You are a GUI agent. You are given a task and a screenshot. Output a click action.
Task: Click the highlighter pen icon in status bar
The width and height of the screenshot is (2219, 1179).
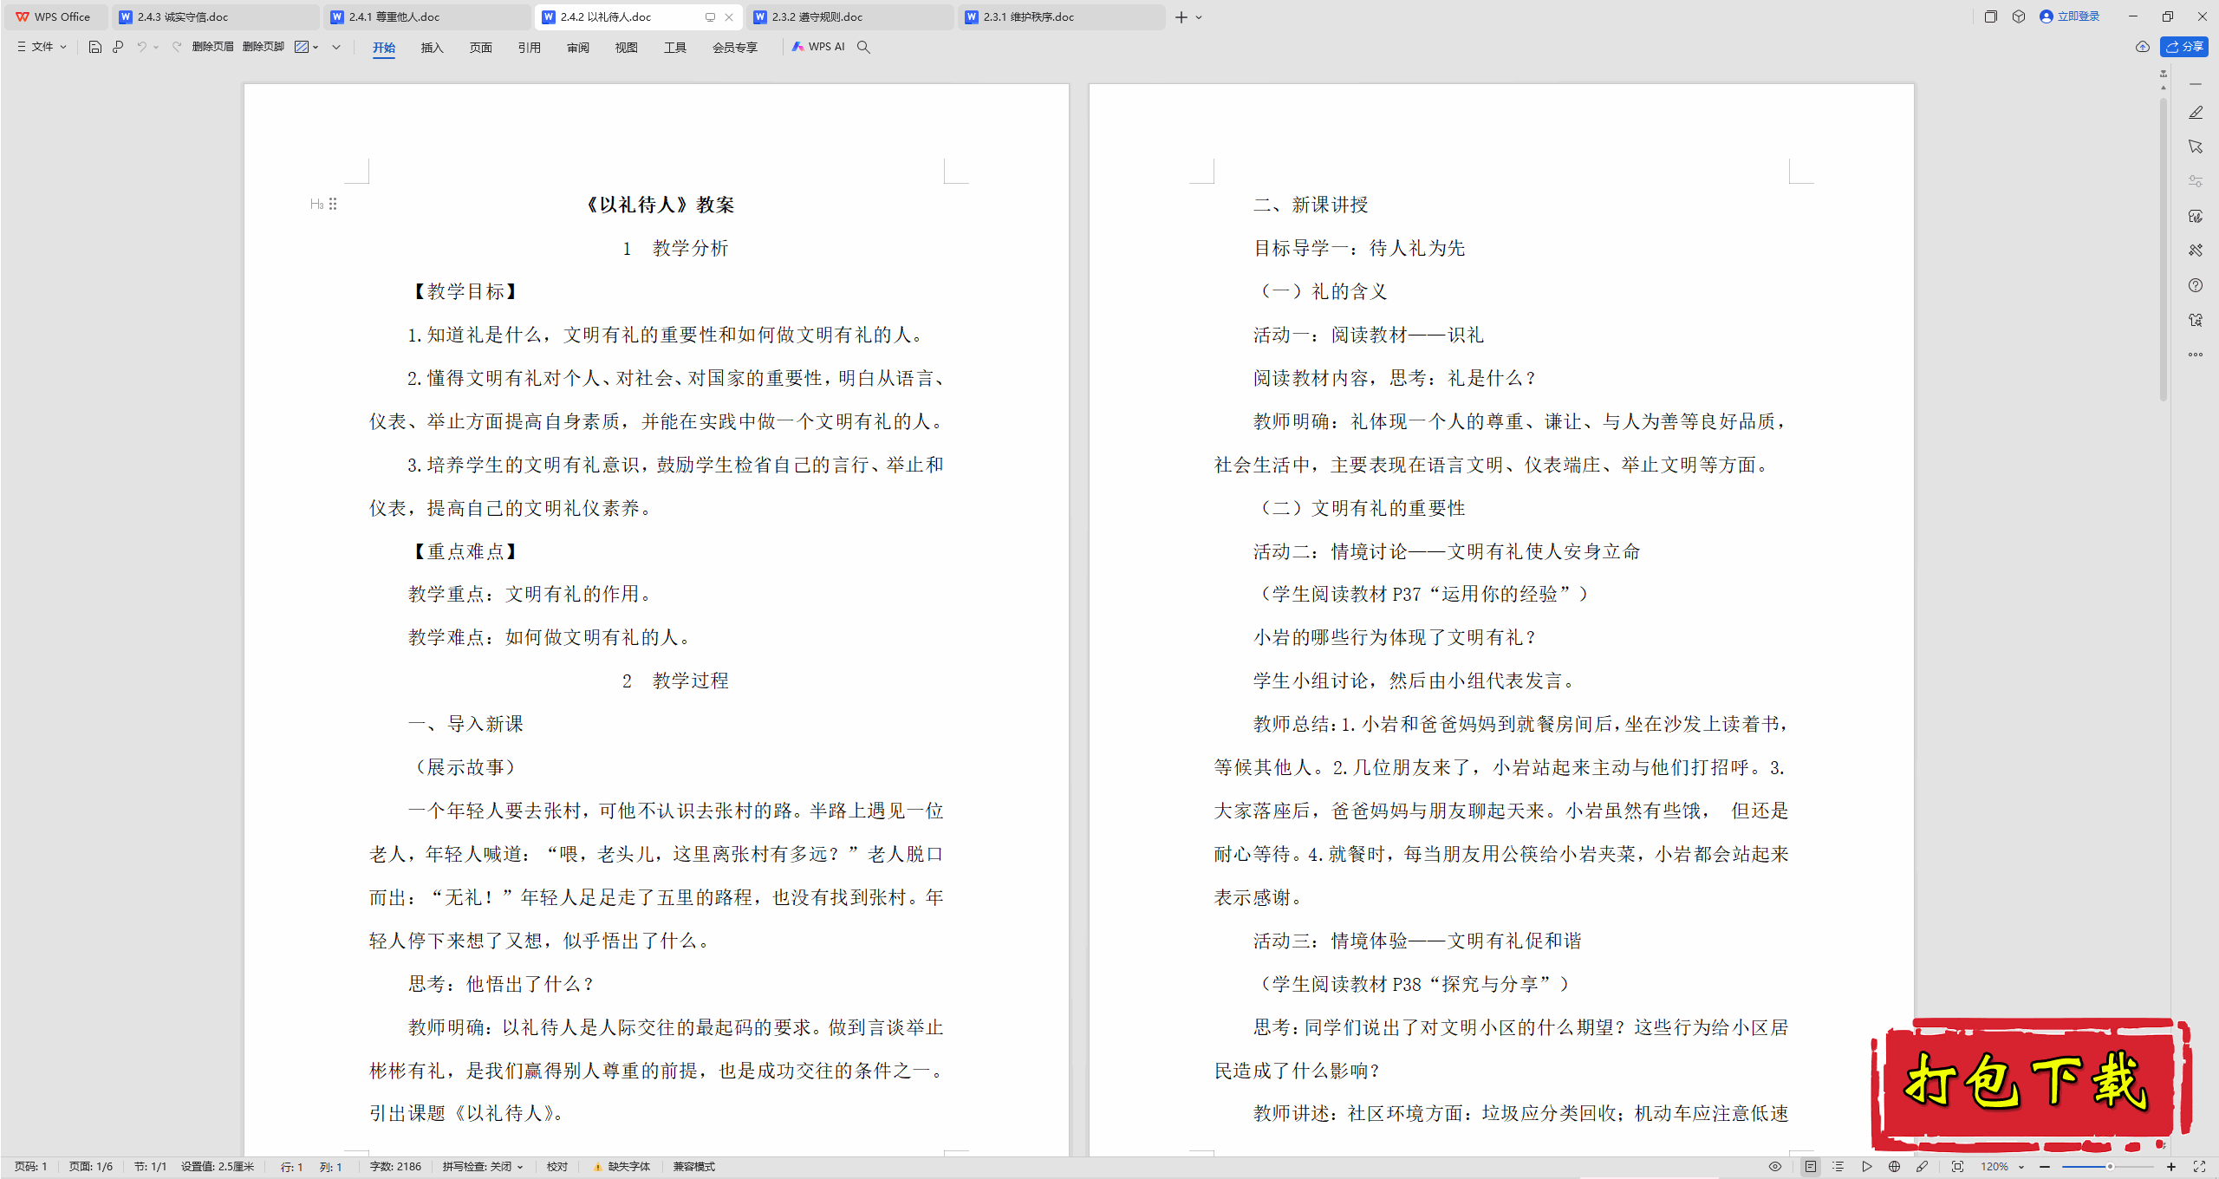point(1922,1167)
